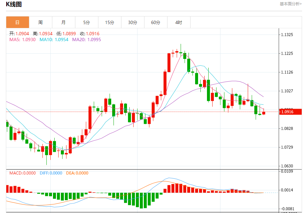The width and height of the screenshot is (306, 213).
Task: Click the 1.1225 price axis label
Action: pyautogui.click(x=287, y=53)
